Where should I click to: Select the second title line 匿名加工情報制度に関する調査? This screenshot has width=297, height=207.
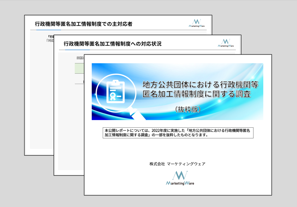tap(197, 94)
